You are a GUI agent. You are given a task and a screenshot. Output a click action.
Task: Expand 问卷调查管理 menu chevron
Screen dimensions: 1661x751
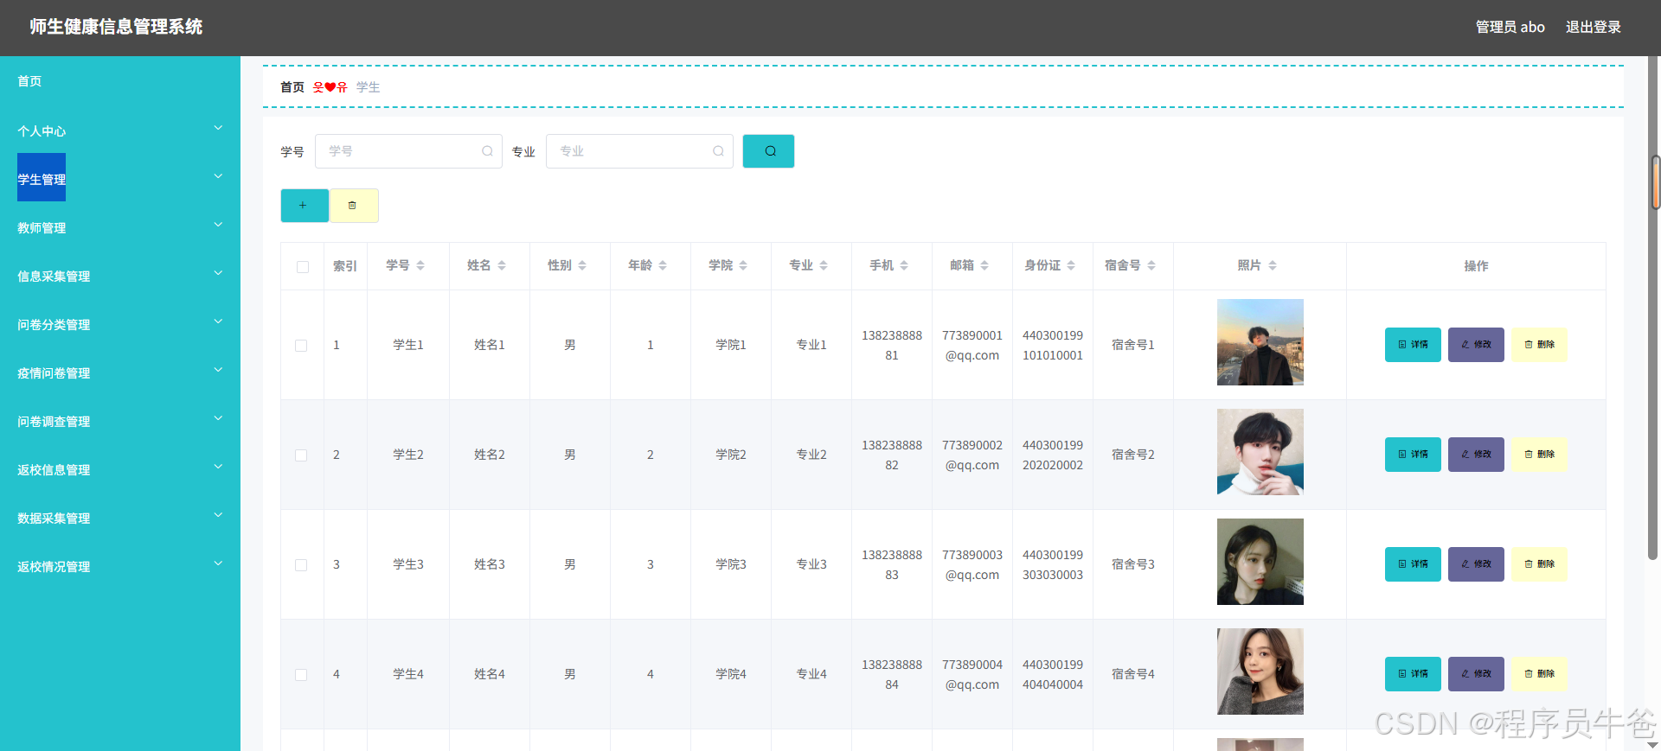click(x=218, y=418)
